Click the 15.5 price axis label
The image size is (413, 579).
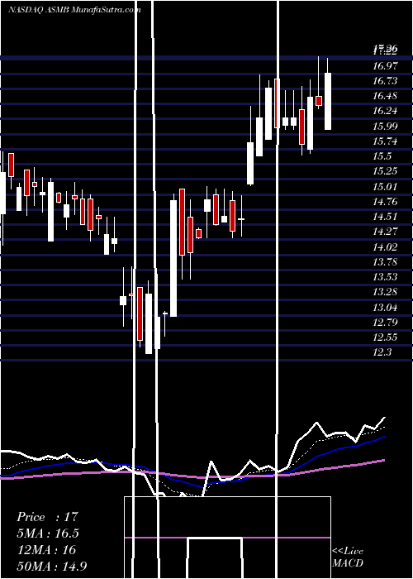coord(382,156)
